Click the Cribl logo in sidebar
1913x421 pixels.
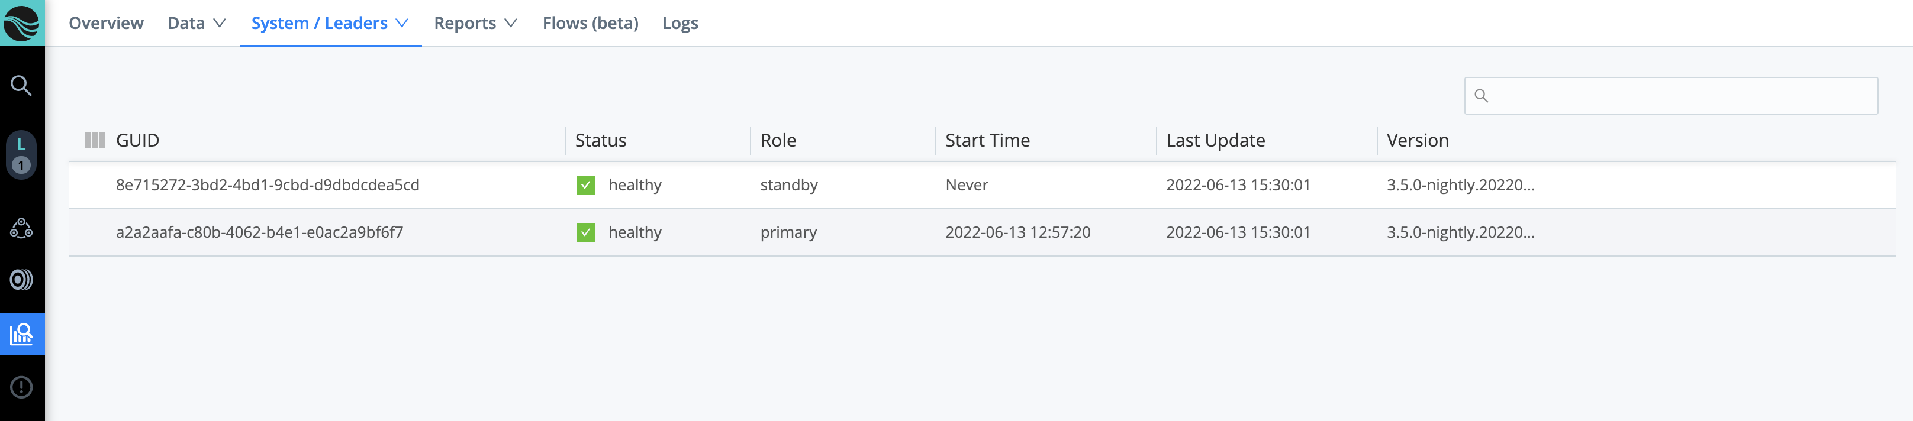click(x=22, y=22)
